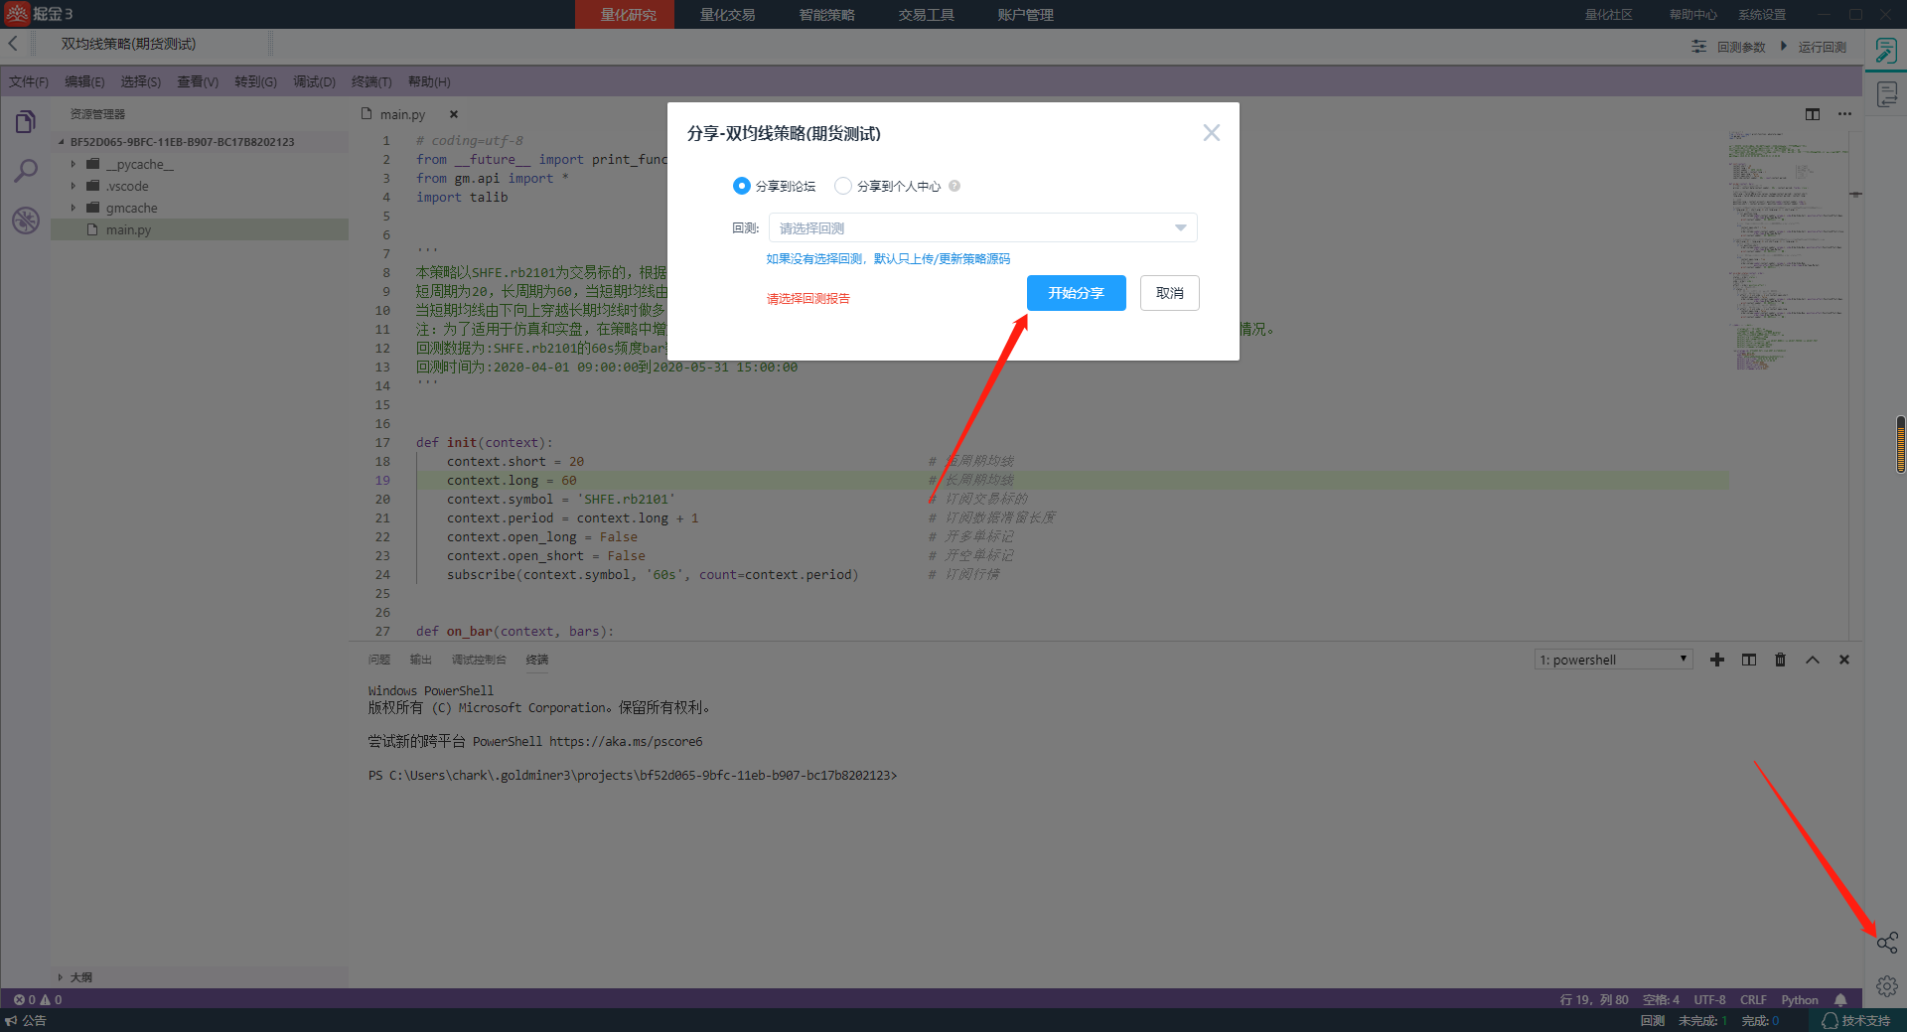Open 量化社区 link in title bar
Viewport: 1907px width, 1032px height.
tap(1608, 15)
